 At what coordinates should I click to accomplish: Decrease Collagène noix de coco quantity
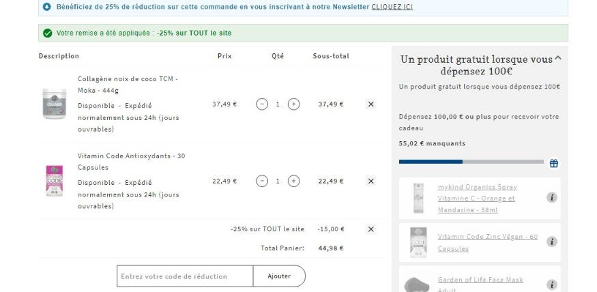(262, 104)
